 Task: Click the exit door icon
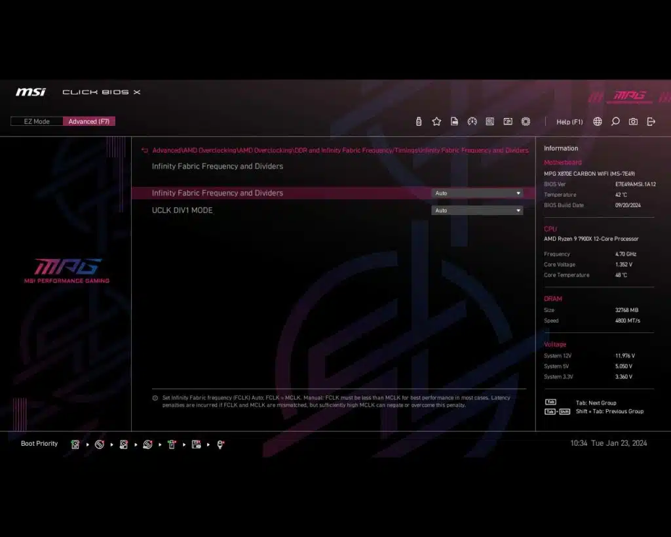[x=651, y=121]
